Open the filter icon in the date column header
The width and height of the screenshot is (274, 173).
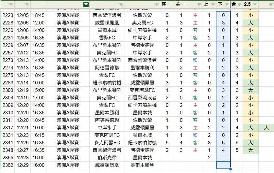(x=27, y=5)
